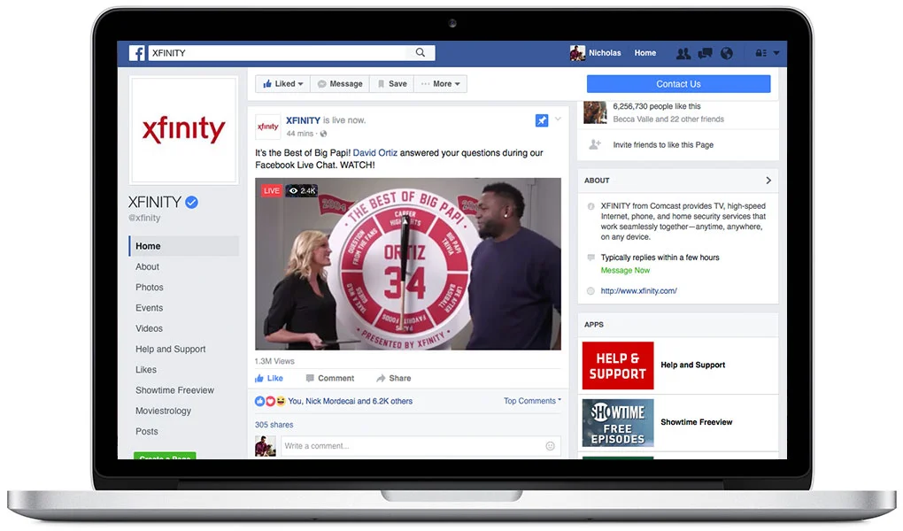Click the Save button
The image size is (903, 531).
(391, 83)
